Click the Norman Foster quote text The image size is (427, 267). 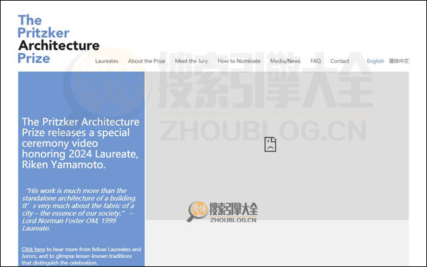(x=79, y=209)
